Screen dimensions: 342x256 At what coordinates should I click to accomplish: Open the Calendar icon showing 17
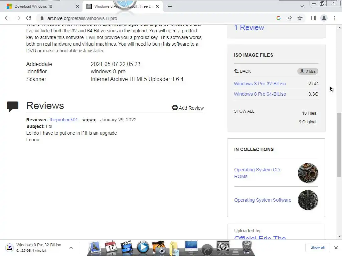[x=111, y=247]
